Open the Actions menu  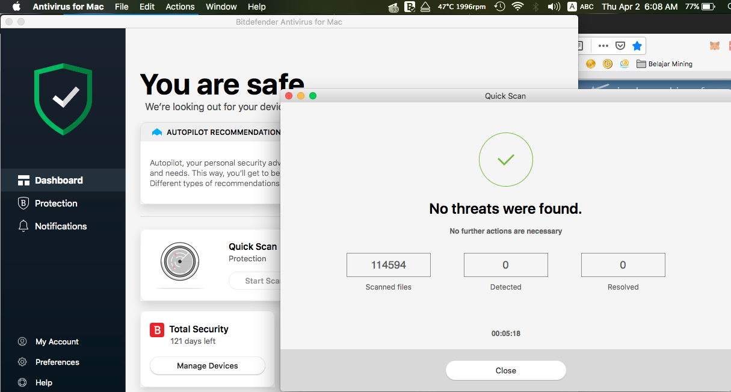(x=180, y=7)
